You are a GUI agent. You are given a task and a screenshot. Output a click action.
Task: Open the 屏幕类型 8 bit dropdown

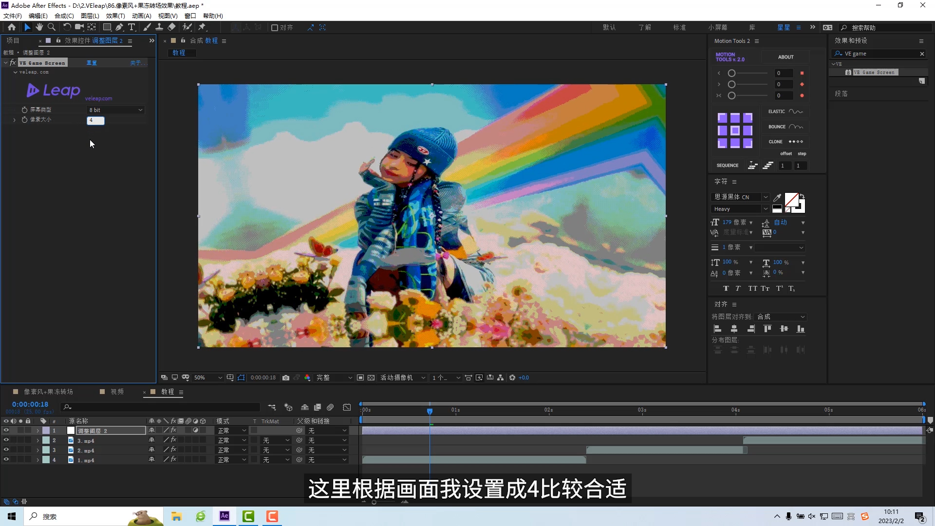116,110
